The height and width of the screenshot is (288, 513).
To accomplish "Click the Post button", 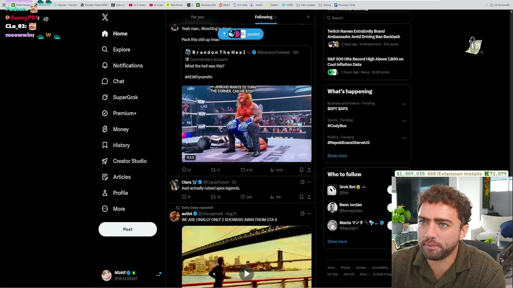I will 127,229.
